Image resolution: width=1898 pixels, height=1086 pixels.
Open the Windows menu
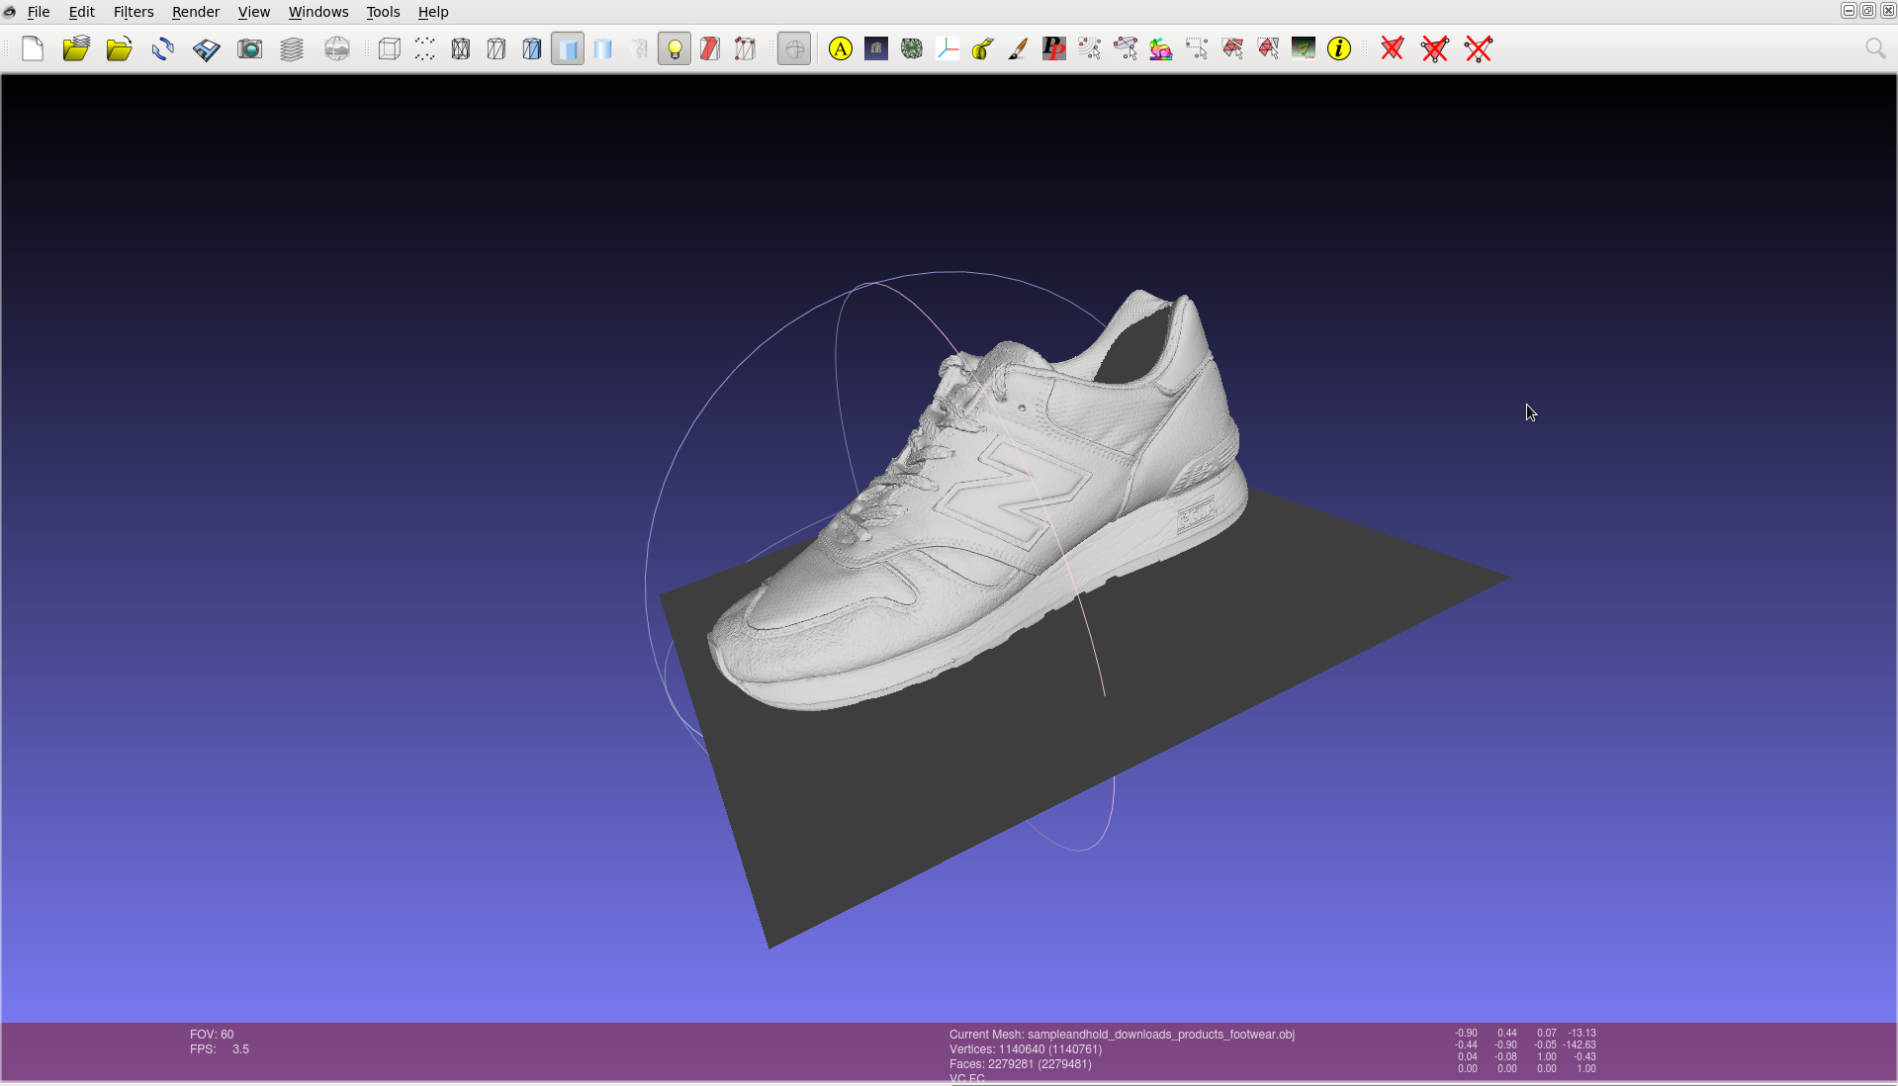point(318,12)
